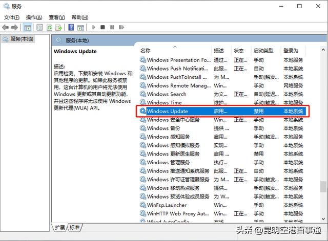
Task: Click the scrollbar down arrow
Action: (x=323, y=219)
